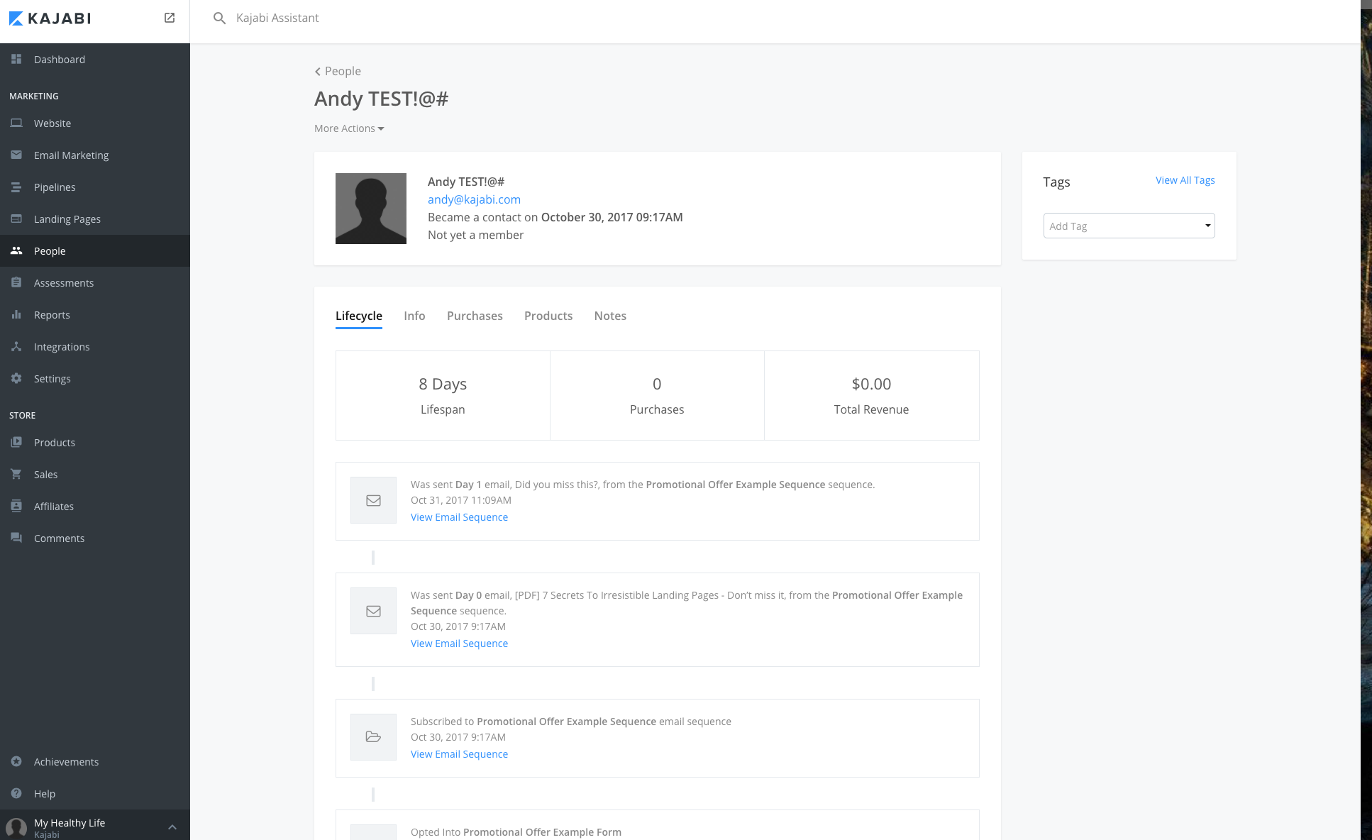Open Affiliates in sidebar
The width and height of the screenshot is (1372, 840).
pyautogui.click(x=95, y=507)
